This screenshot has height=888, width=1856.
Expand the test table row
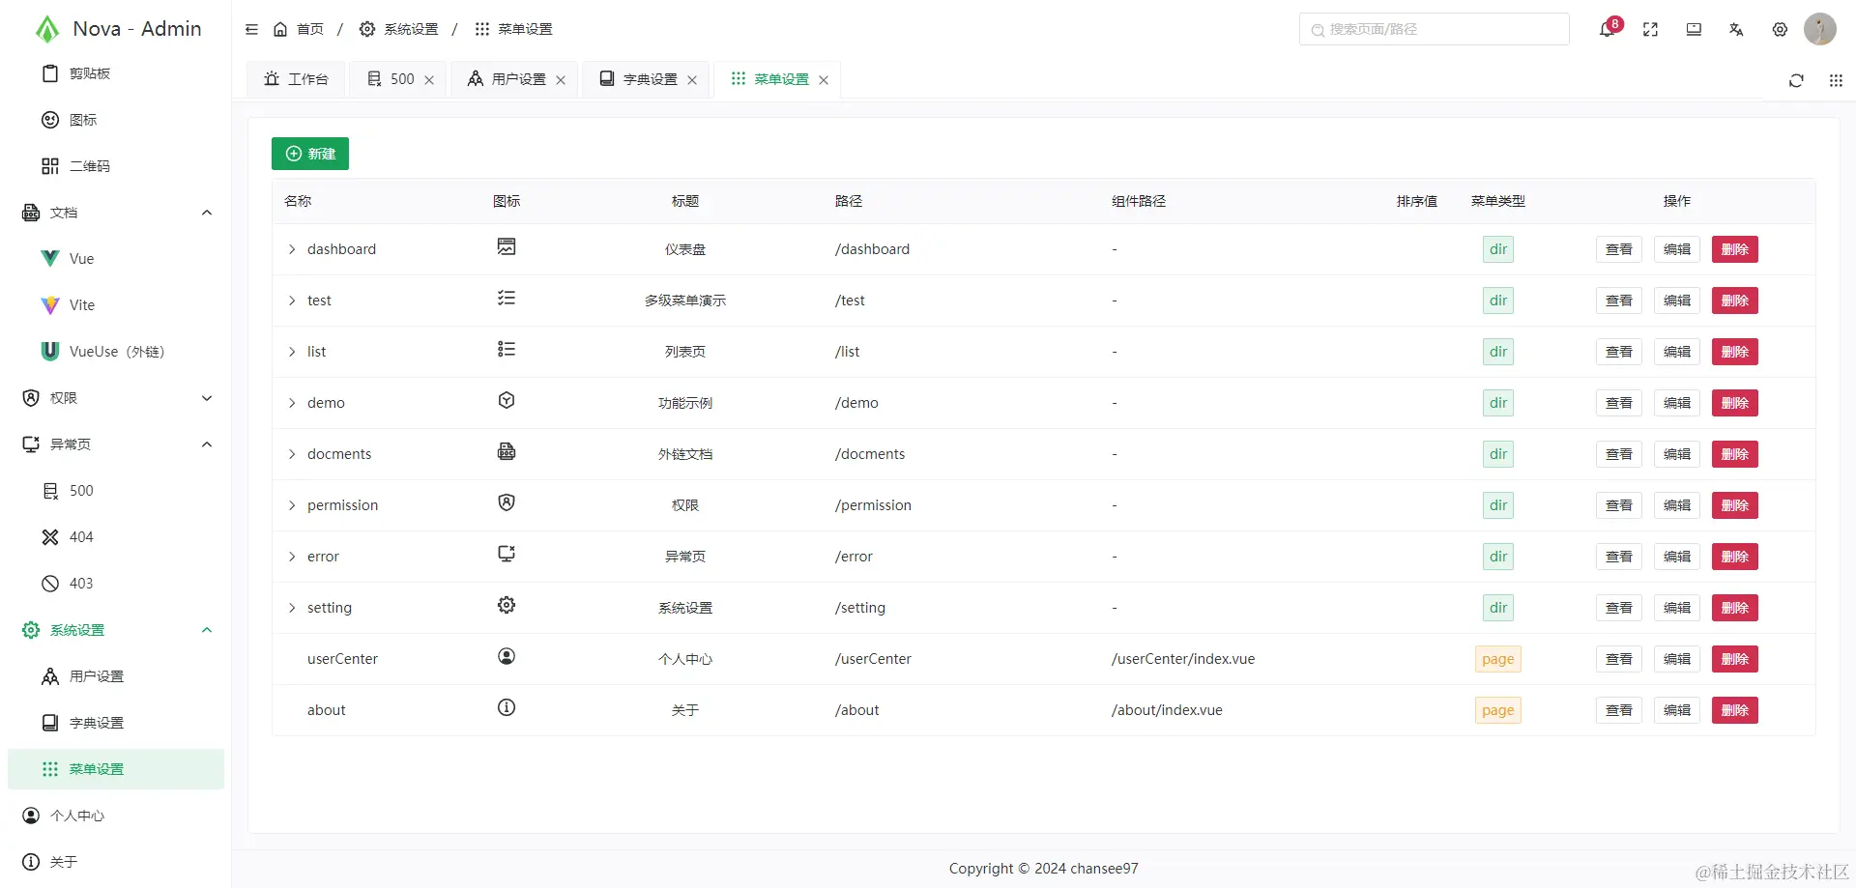pyautogui.click(x=292, y=301)
